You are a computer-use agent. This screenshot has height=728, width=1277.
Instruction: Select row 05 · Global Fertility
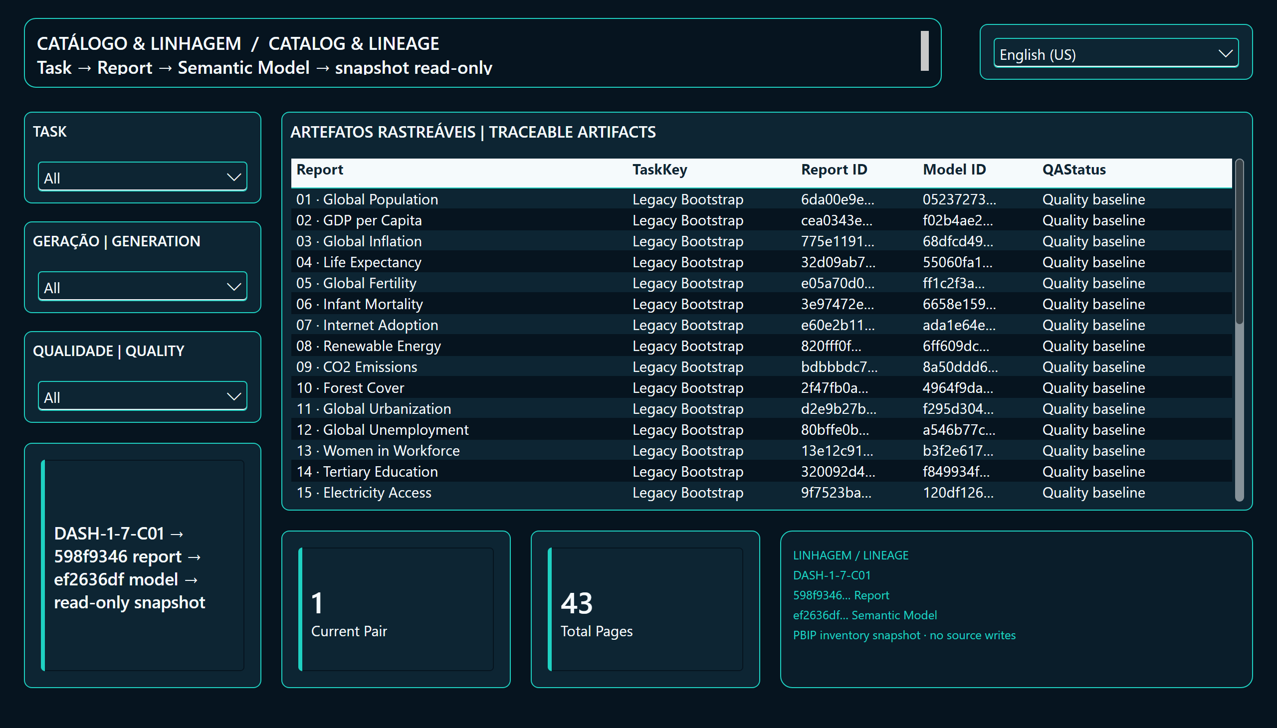[x=761, y=284]
